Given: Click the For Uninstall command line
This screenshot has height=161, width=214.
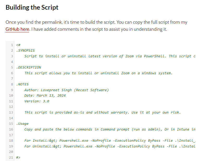Looking at the screenshot, I should [110, 146].
